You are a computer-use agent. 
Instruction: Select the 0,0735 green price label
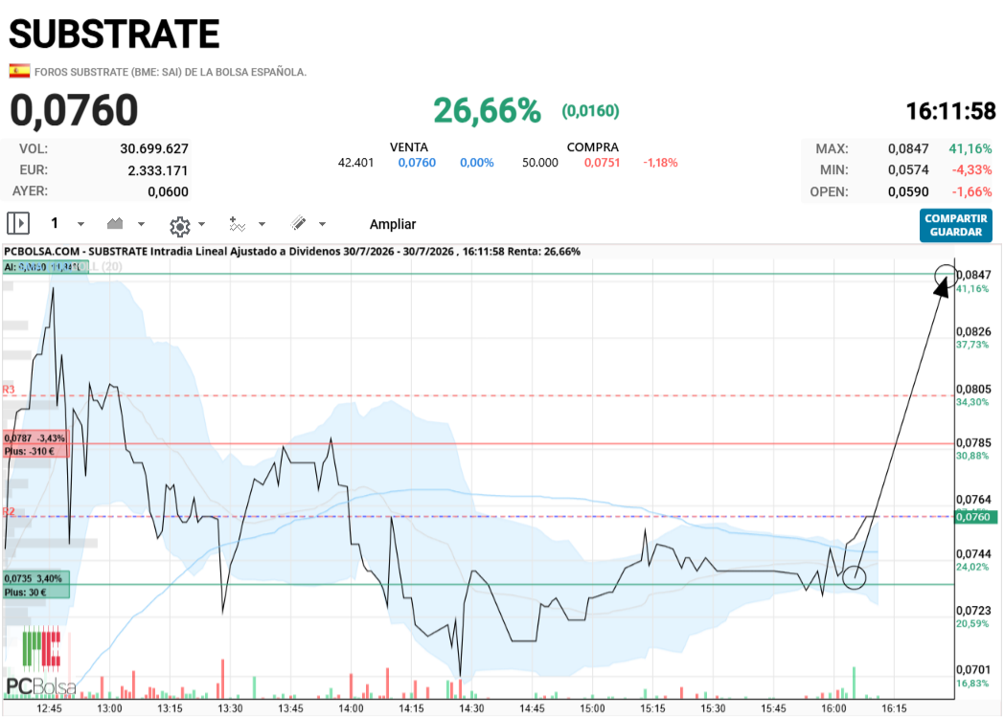pos(35,585)
